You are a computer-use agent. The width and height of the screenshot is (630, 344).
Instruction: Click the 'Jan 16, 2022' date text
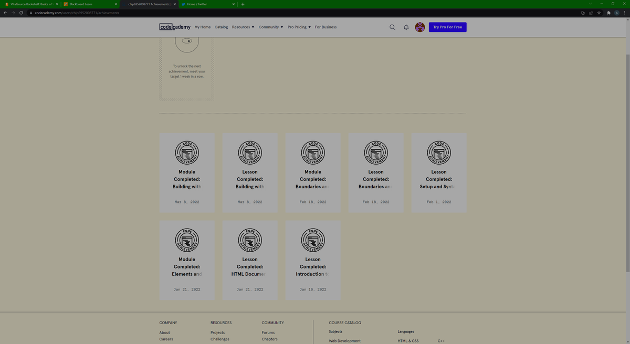pyautogui.click(x=313, y=289)
